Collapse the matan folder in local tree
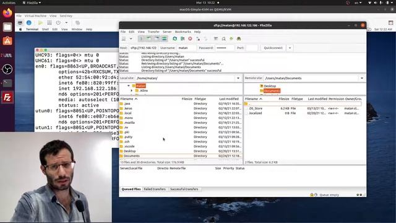The height and width of the screenshot is (223, 396). point(129,85)
